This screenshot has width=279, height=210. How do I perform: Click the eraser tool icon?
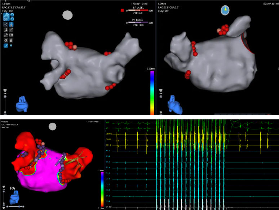tap(6, 40)
